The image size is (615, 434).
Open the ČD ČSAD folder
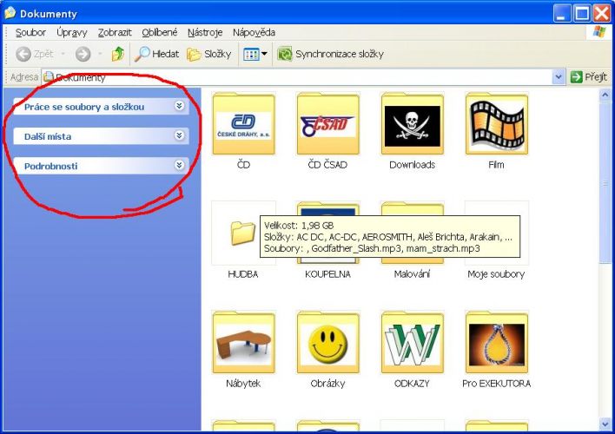tap(327, 124)
